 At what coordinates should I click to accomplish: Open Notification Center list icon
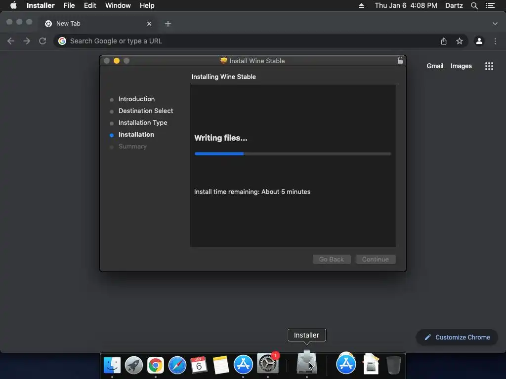click(490, 5)
